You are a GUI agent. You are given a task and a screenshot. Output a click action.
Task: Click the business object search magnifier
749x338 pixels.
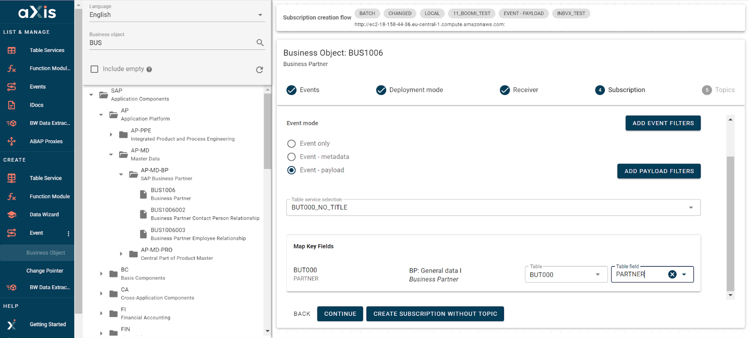click(260, 43)
